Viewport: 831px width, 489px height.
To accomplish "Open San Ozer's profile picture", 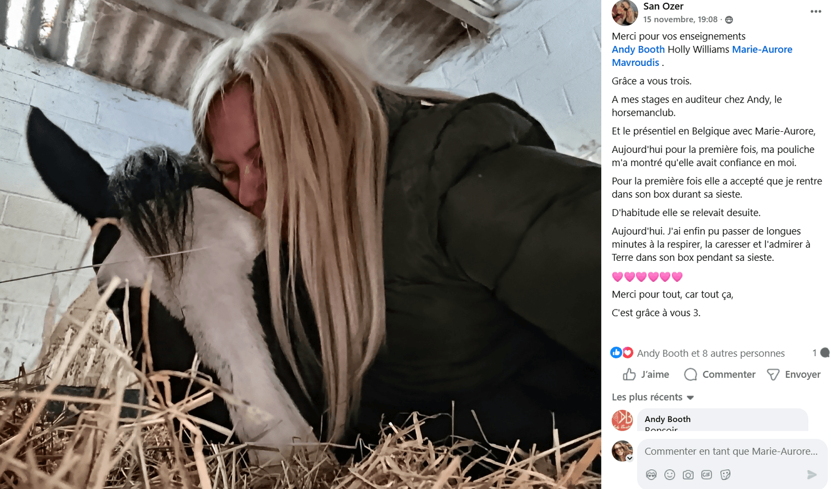I will [x=625, y=12].
